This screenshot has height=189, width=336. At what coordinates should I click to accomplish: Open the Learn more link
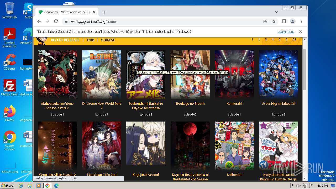286,31
